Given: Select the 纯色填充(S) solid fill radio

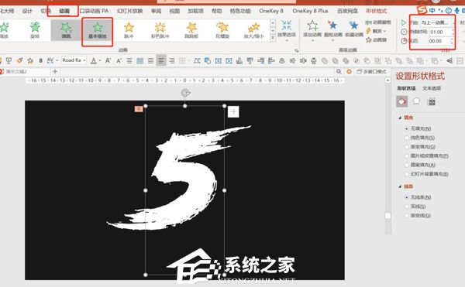Looking at the screenshot, I should (407, 138).
